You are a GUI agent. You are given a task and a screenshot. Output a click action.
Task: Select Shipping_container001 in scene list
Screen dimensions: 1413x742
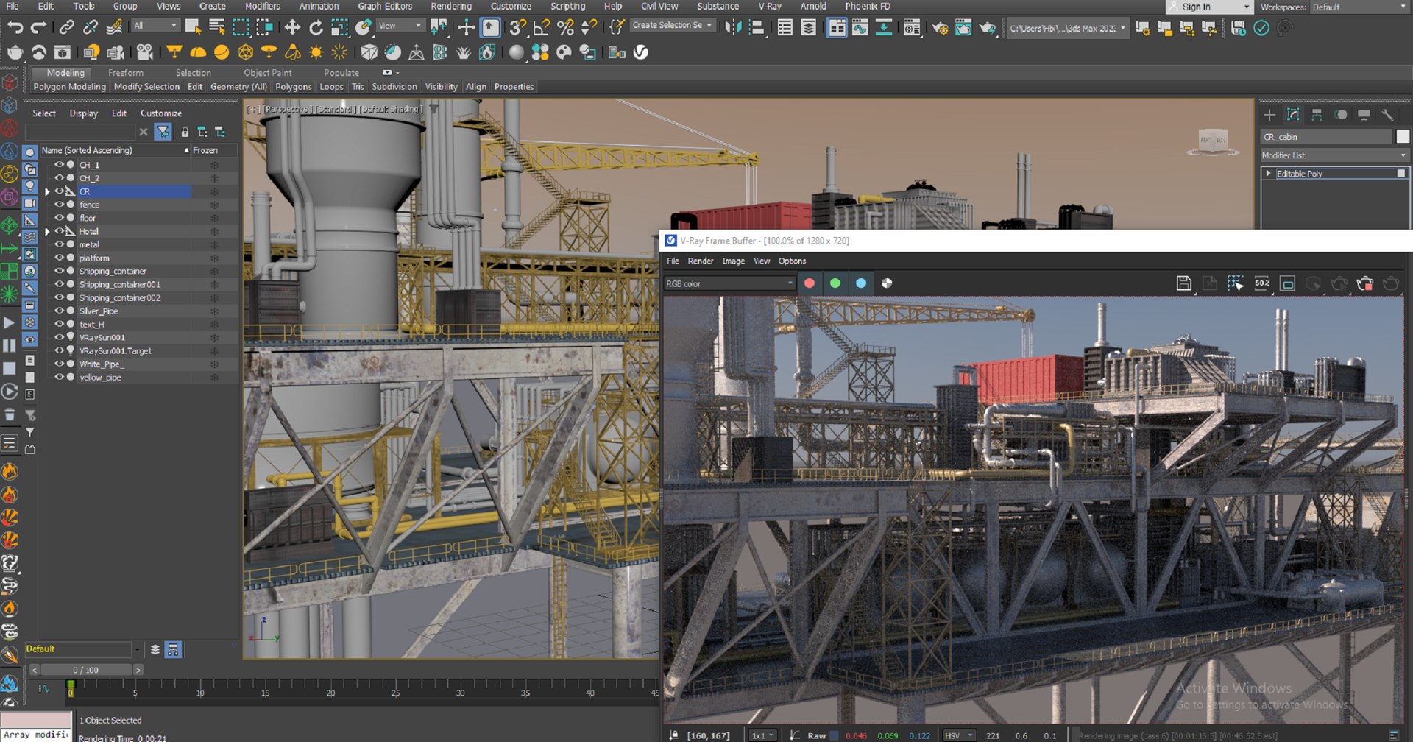(x=120, y=285)
